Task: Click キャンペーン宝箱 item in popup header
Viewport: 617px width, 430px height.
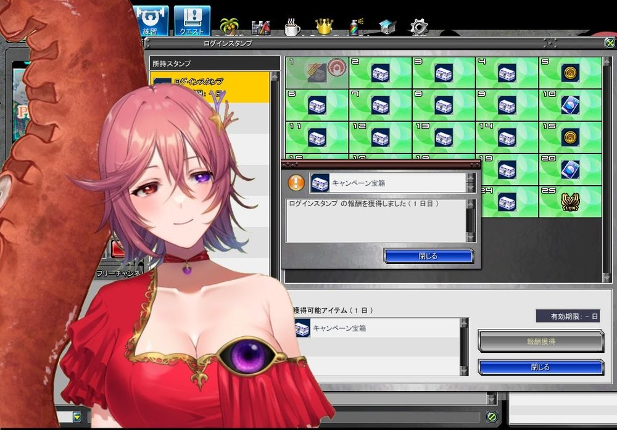Action: point(388,183)
